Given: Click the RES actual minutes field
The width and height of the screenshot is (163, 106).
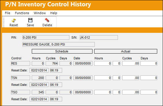Looking at the screenshot, I should coord(116,63).
